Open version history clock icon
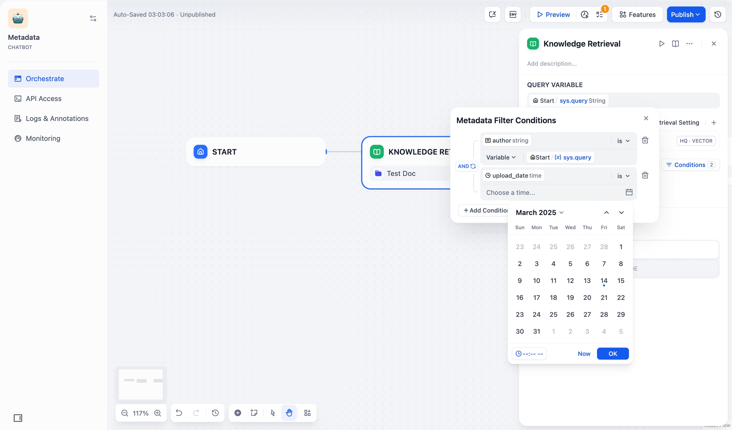732x430 pixels. point(717,15)
